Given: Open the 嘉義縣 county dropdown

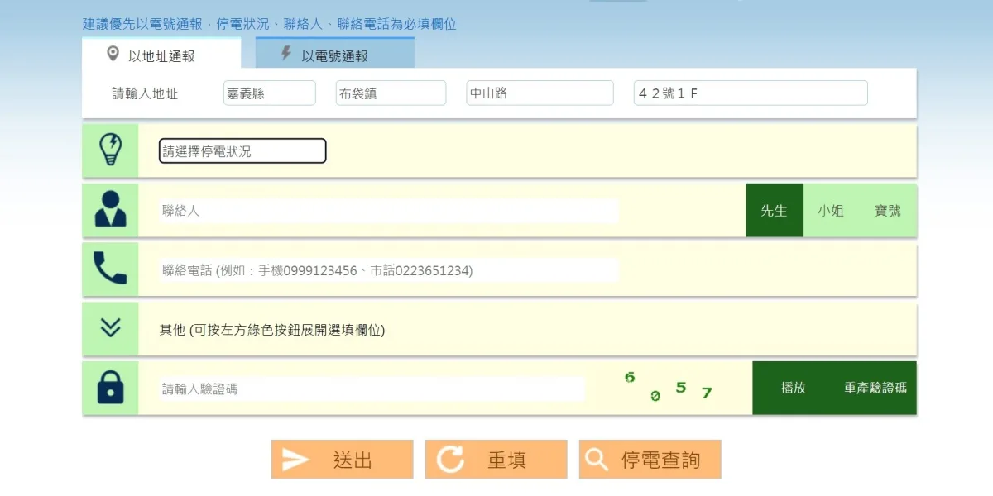Looking at the screenshot, I should pyautogui.click(x=270, y=93).
